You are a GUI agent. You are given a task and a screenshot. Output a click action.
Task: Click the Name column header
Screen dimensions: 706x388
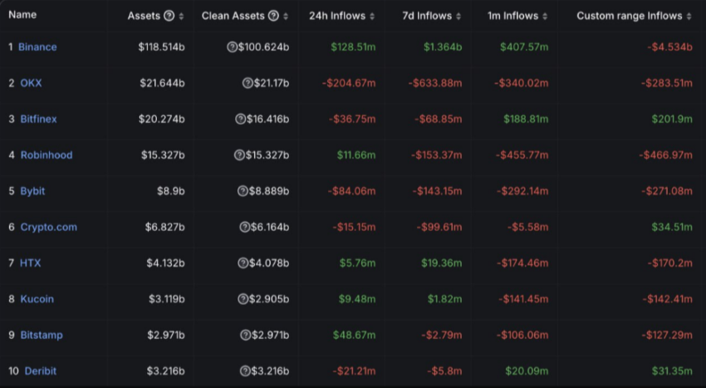click(x=22, y=15)
